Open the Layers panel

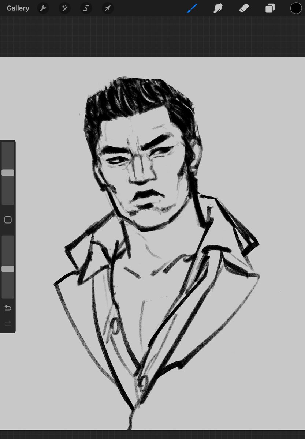click(270, 8)
